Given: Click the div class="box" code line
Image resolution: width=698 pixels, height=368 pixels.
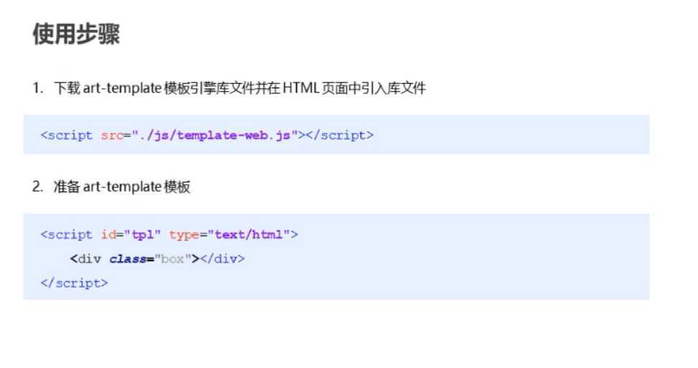Looking at the screenshot, I should (x=157, y=259).
